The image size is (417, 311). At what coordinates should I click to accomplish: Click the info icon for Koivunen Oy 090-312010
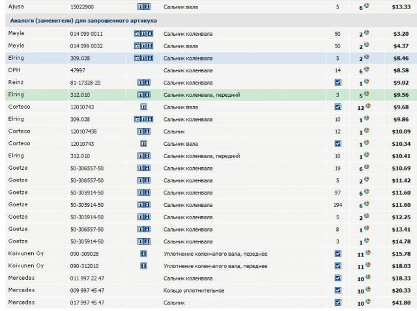(x=143, y=266)
